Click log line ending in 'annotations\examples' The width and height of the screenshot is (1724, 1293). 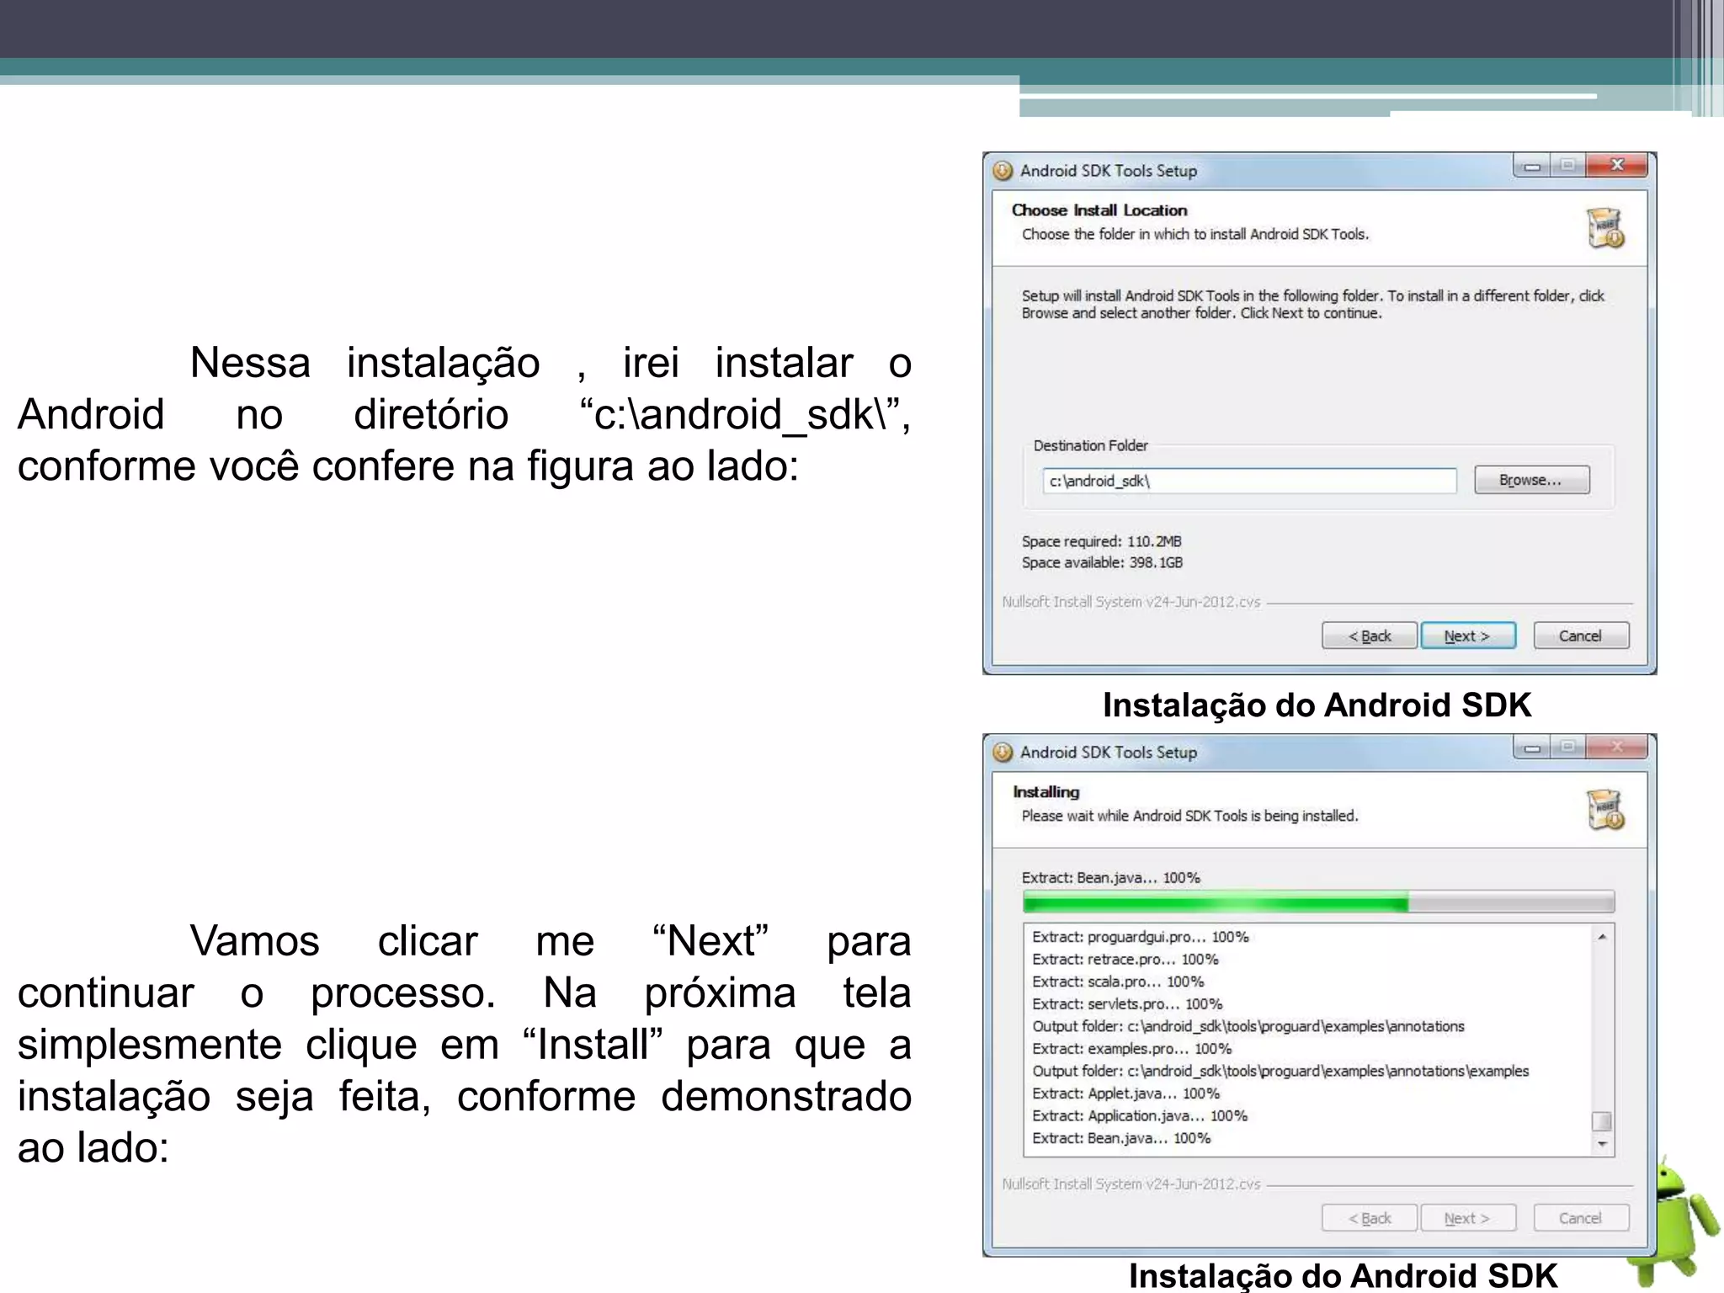pos(1280,1071)
